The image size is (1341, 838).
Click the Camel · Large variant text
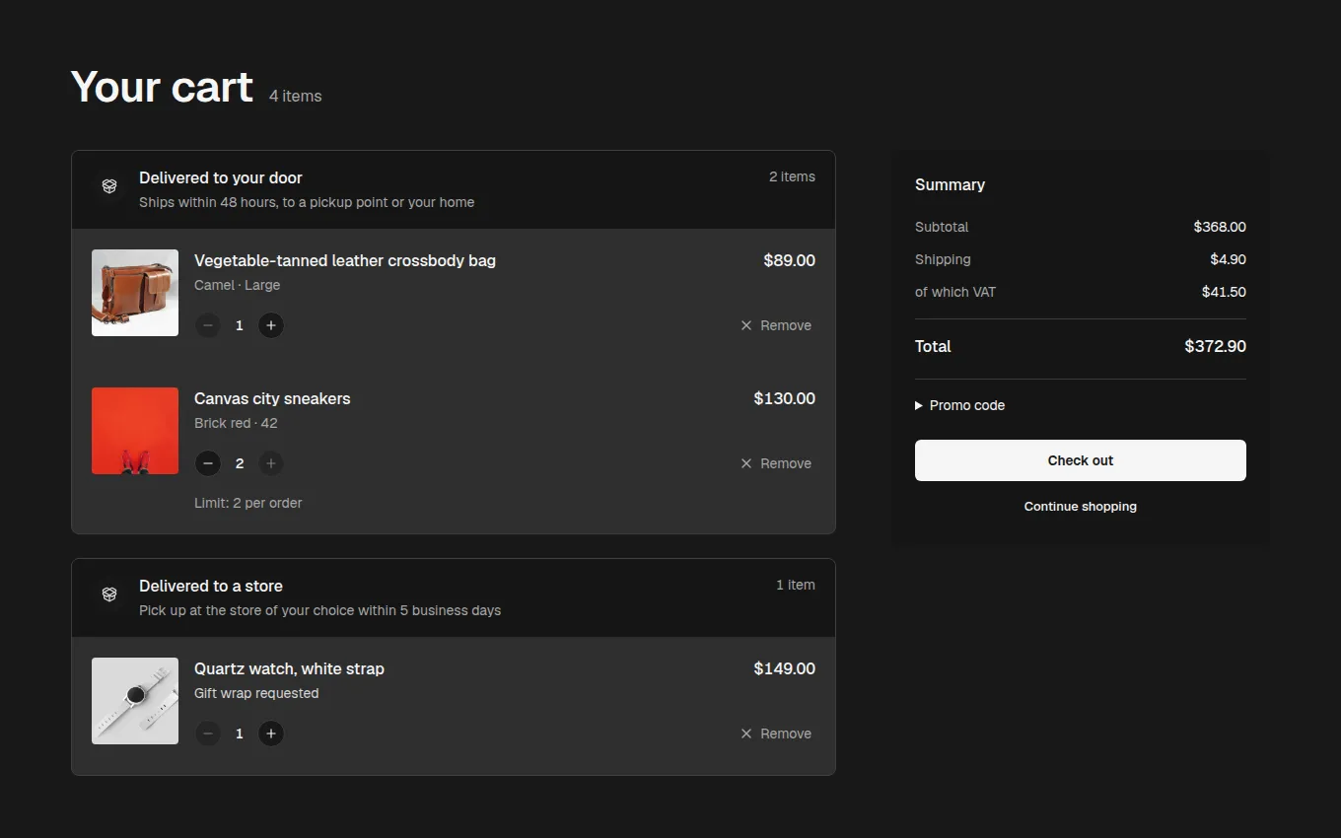(x=237, y=285)
